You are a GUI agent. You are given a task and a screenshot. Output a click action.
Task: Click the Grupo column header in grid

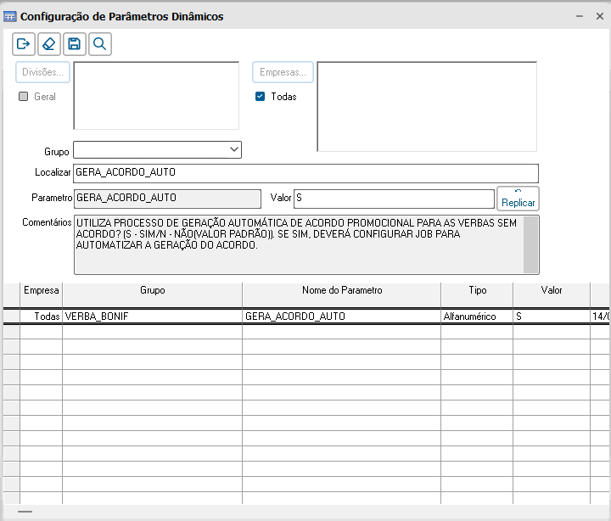[x=152, y=290]
